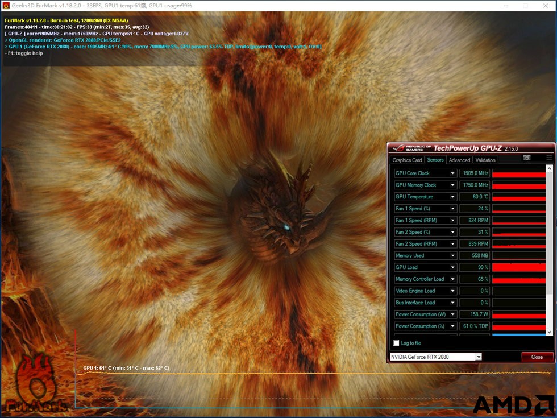Open the Memory Used sensor dropdown
Screen dimensions: 557x418
point(453,255)
